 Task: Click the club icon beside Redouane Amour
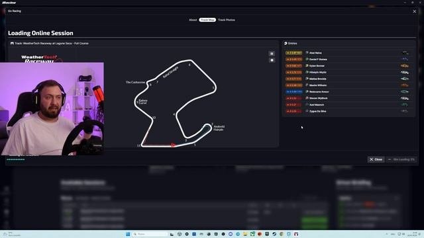click(307, 91)
